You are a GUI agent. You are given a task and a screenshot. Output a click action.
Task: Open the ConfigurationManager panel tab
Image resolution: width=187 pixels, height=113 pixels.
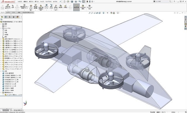click(10, 17)
